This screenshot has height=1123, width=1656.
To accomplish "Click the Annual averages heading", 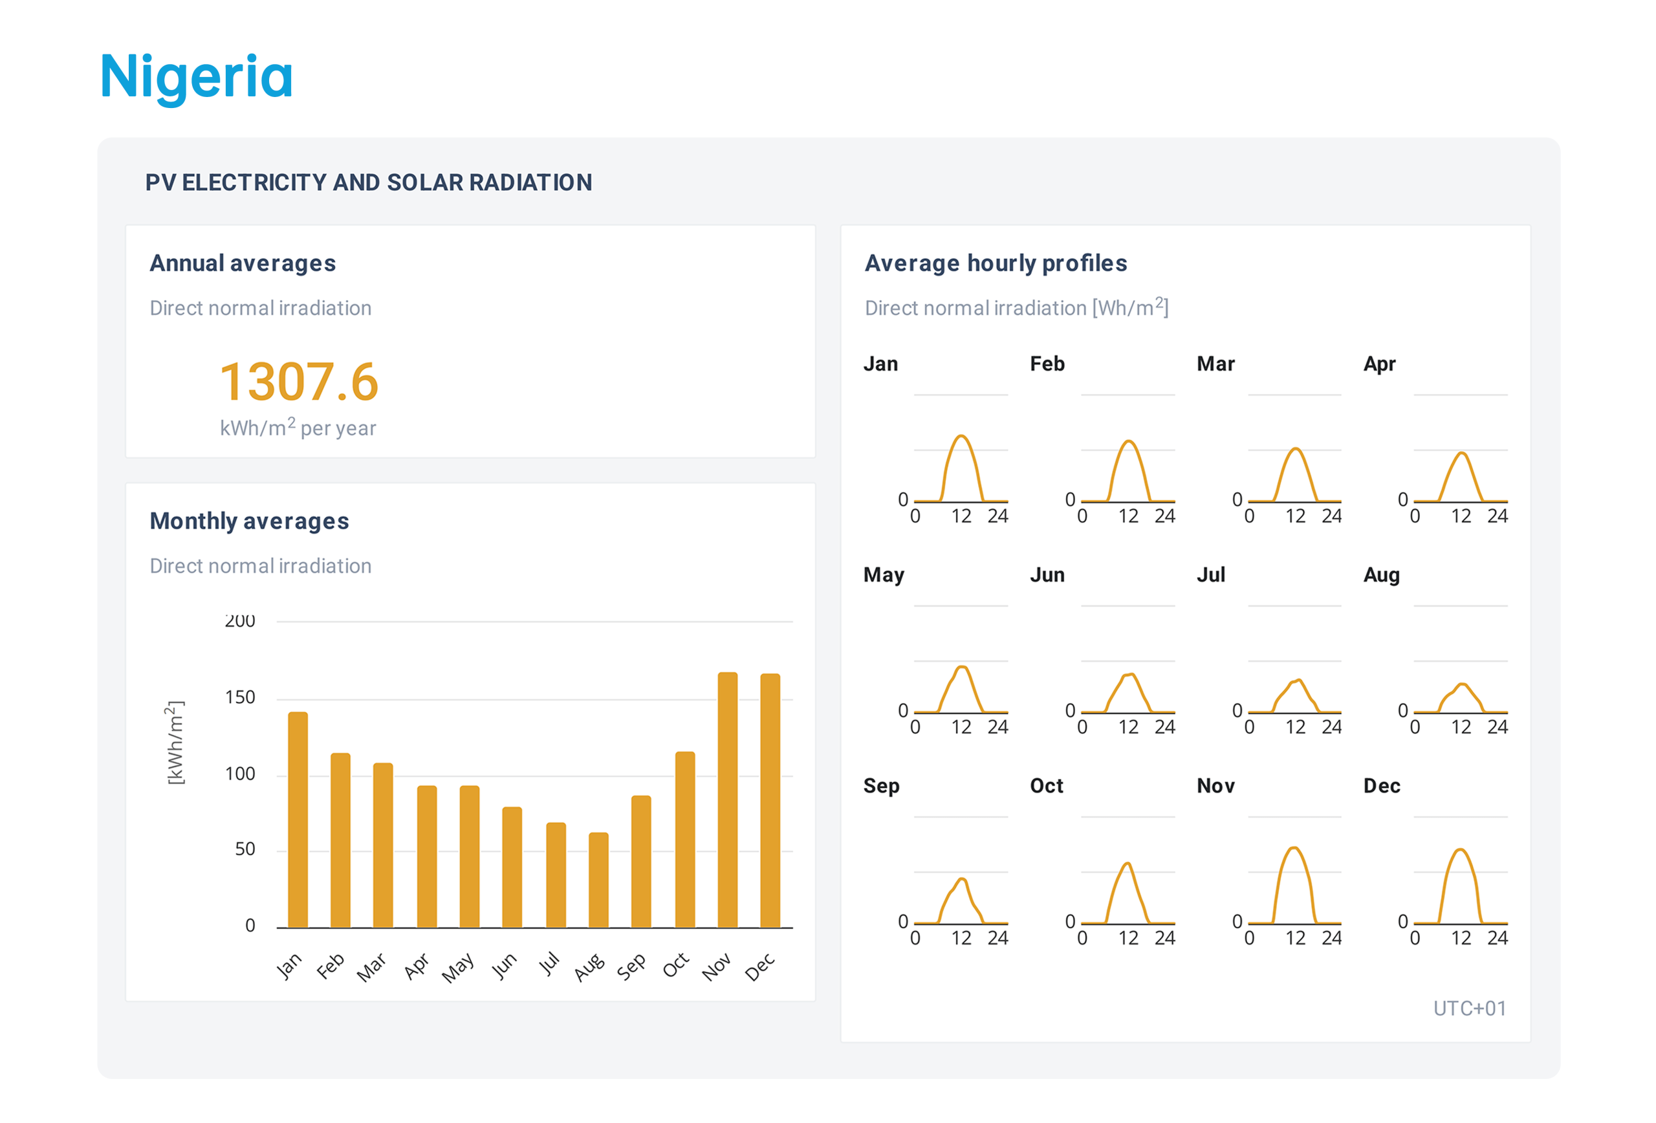I will pos(243,263).
